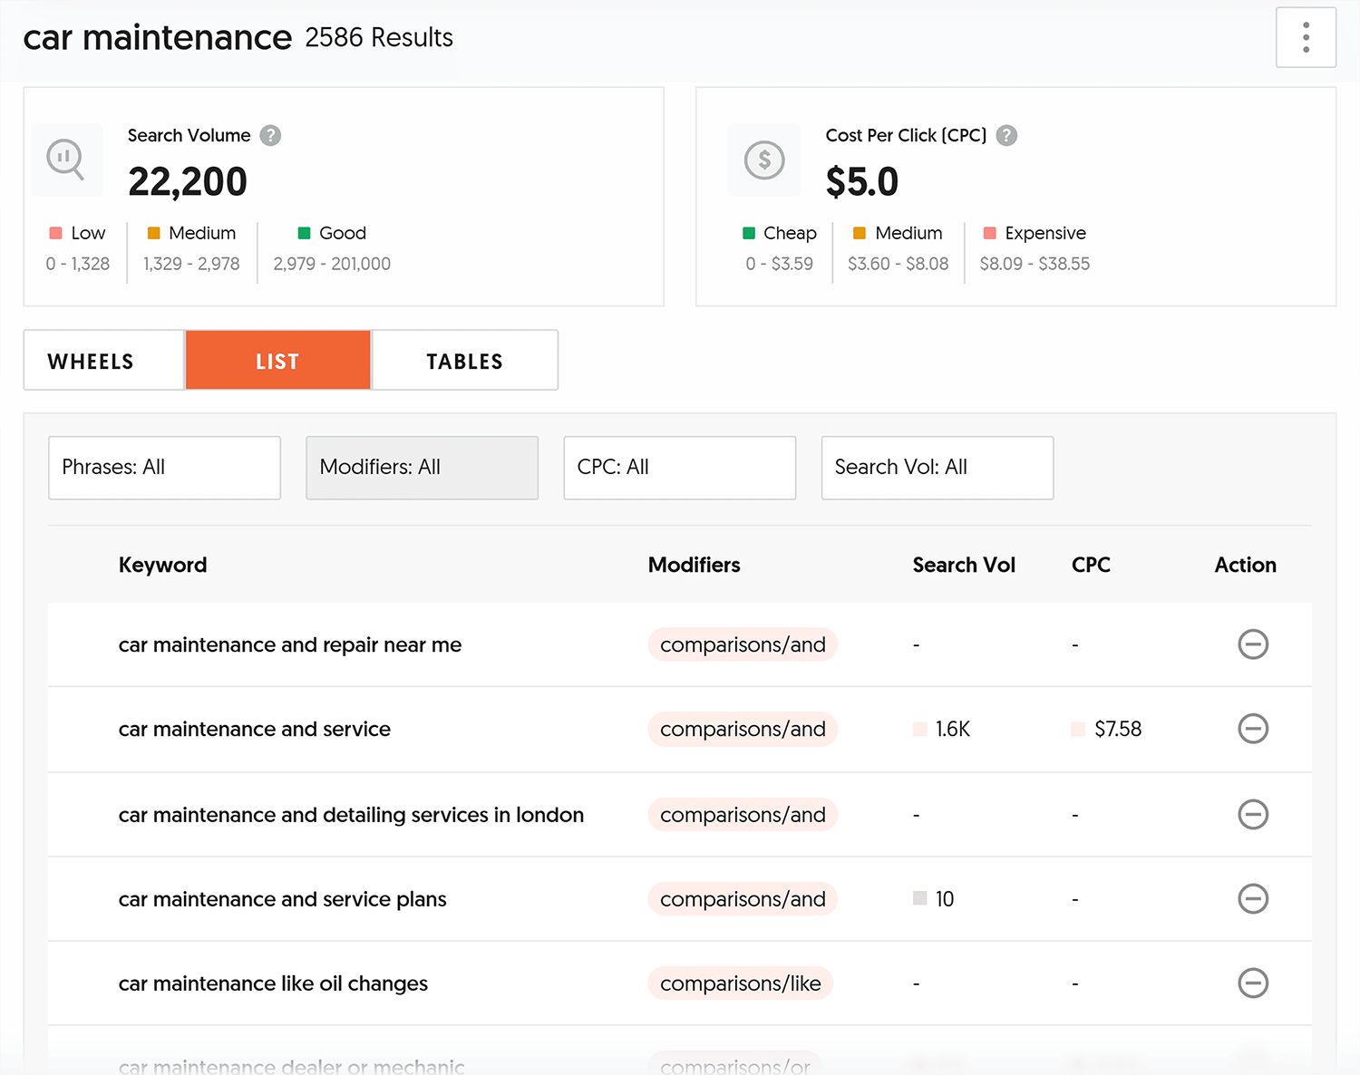Switch to the Tables tab
Viewport: 1360px width, 1075px height.
coord(464,361)
